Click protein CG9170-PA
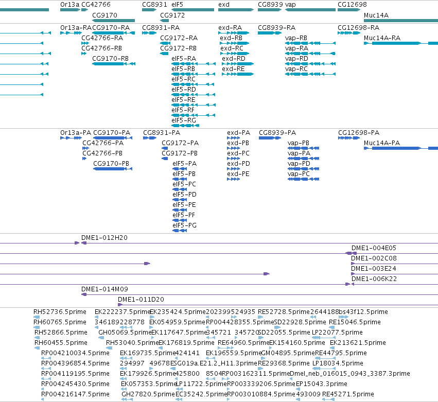The height and width of the screenshot is (402, 438). pyautogui.click(x=113, y=138)
